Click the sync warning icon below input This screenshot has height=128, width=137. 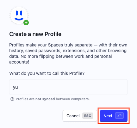(x=12, y=99)
